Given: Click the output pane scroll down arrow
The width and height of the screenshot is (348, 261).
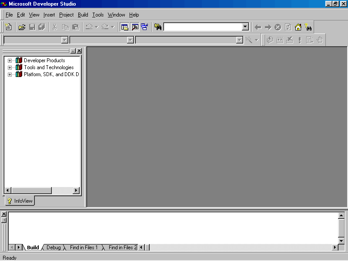Looking at the screenshot, I should click(x=341, y=241).
